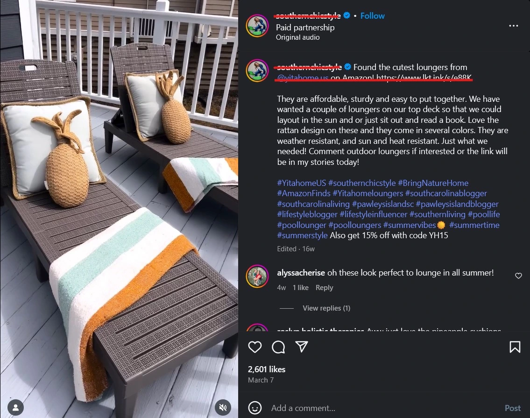Click alyssacherise's profile avatar

coord(257,276)
